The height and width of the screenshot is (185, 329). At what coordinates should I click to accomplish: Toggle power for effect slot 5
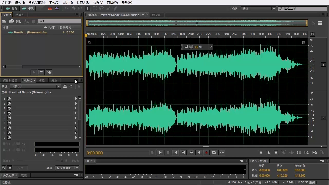(9, 118)
